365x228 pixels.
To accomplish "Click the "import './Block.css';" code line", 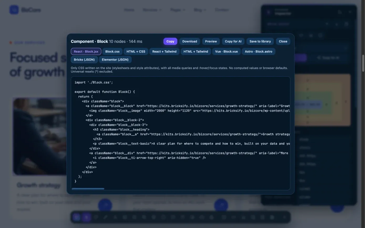I will (x=94, y=82).
